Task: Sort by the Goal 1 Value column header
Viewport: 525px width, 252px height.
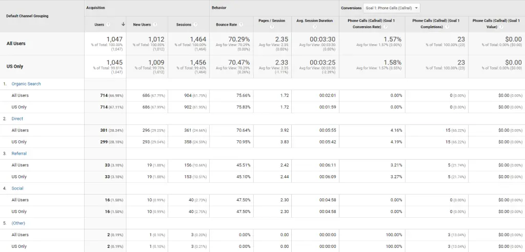Action: tap(496, 24)
